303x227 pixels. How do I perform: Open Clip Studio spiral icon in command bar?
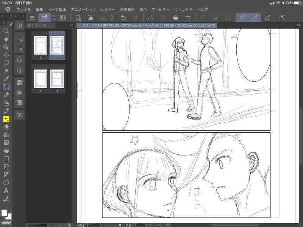pos(63,18)
